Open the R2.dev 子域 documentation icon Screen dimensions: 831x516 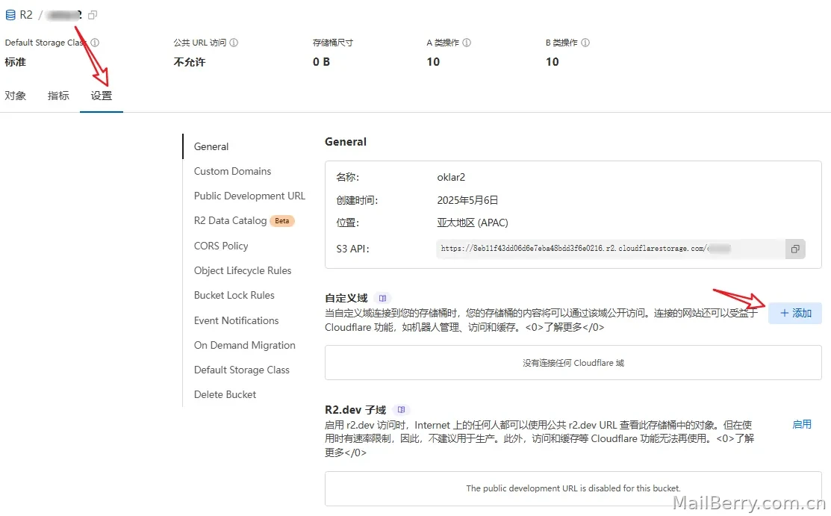click(x=401, y=410)
